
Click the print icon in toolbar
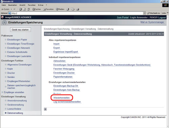coord(78,9)
